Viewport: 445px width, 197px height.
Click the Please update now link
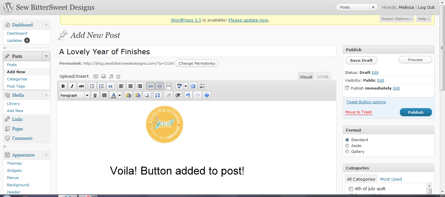click(x=248, y=20)
